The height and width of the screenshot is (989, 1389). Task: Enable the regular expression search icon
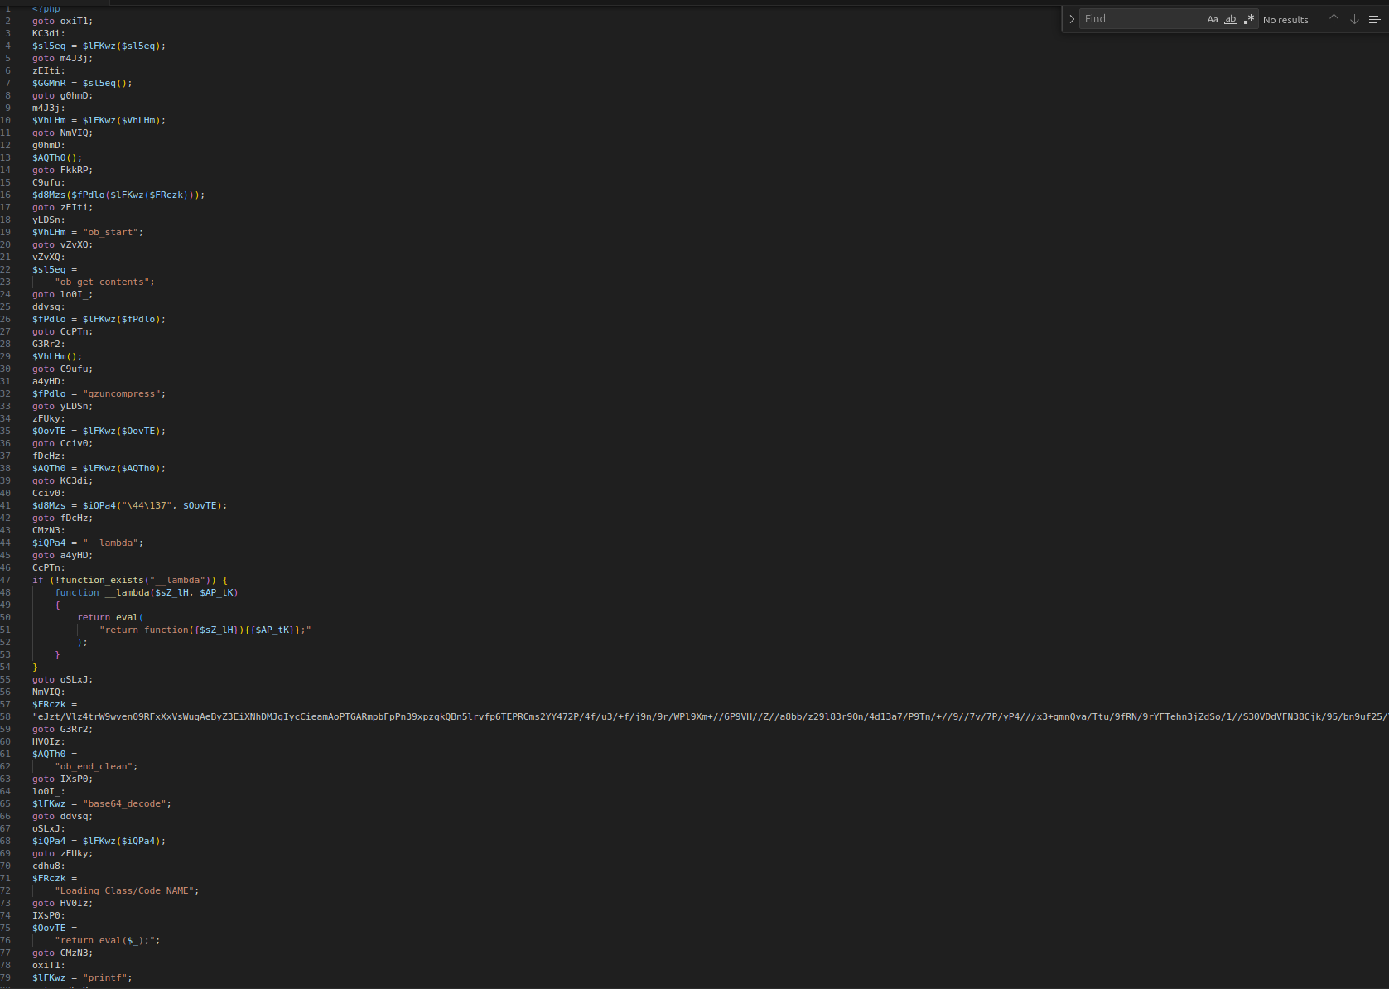pos(1250,18)
